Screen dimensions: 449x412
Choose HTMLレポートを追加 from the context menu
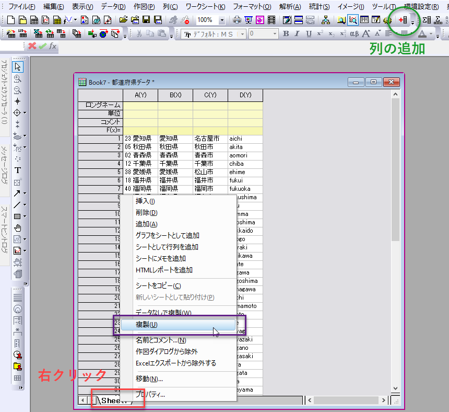pos(179,270)
